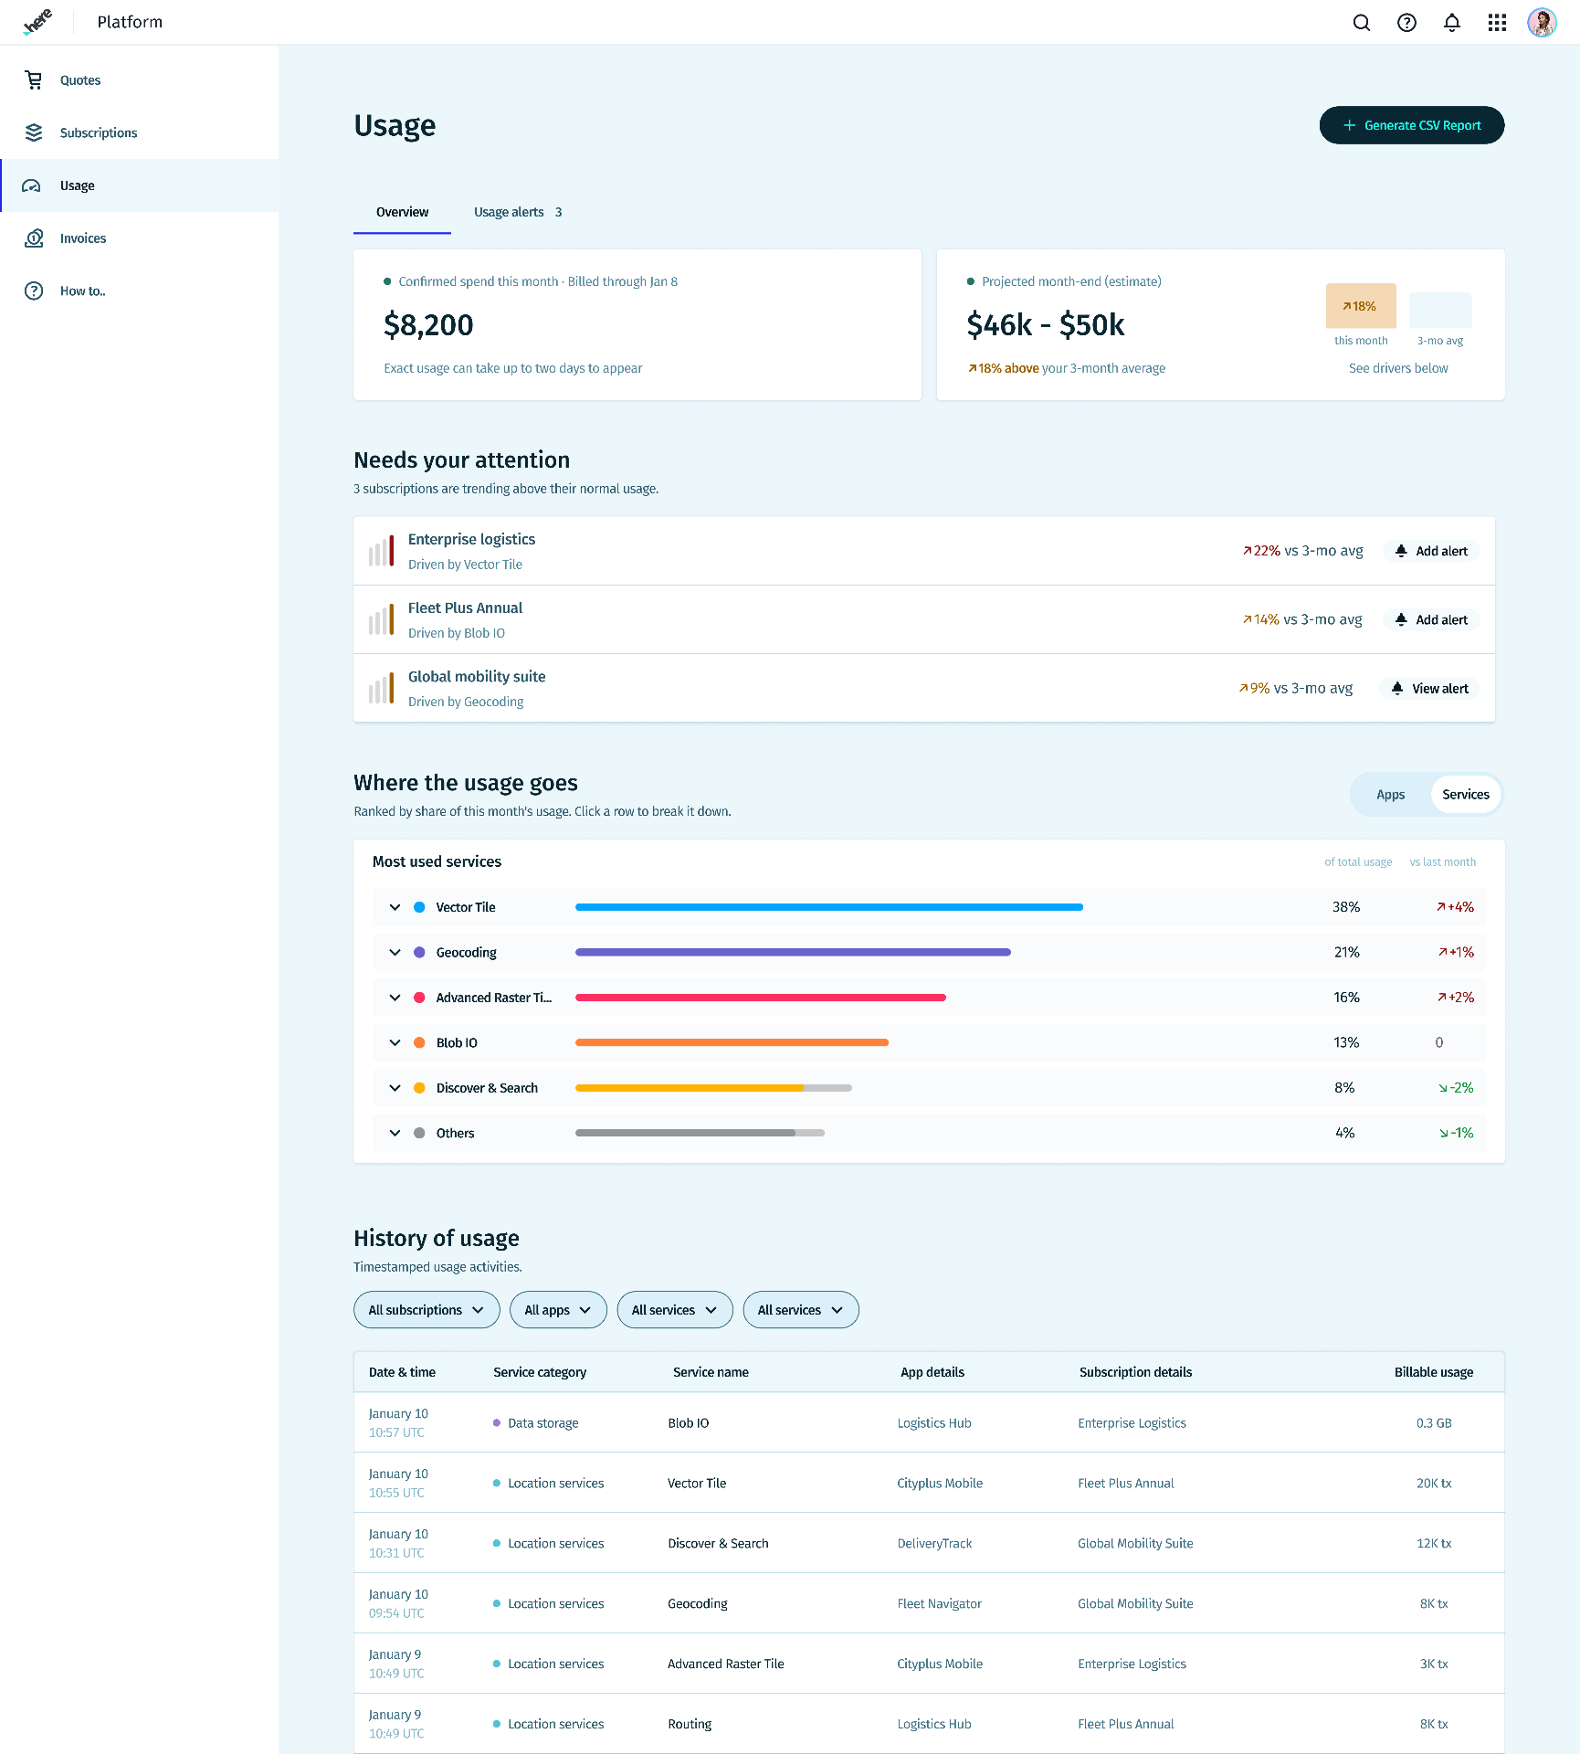This screenshot has width=1580, height=1754.
Task: Open the All subscriptions filter dropdown
Action: [x=427, y=1310]
